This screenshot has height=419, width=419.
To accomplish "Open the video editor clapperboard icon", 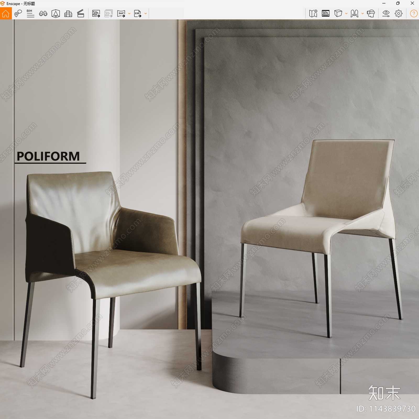I will click(x=81, y=14).
